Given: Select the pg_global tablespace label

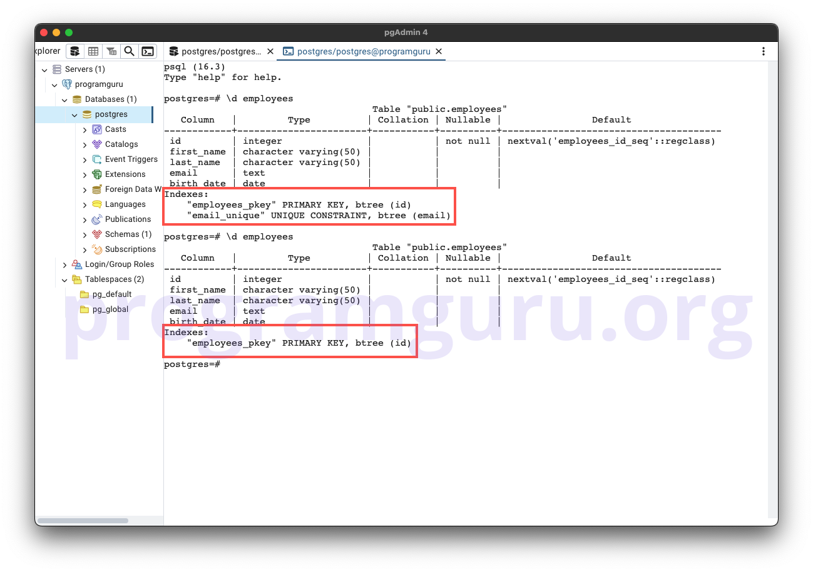Looking at the screenshot, I should [110, 309].
